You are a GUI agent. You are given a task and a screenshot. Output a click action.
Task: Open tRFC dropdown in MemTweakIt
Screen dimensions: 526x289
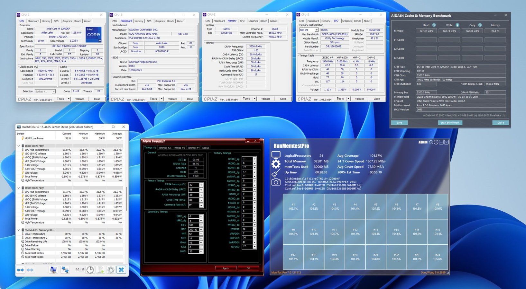201,225
